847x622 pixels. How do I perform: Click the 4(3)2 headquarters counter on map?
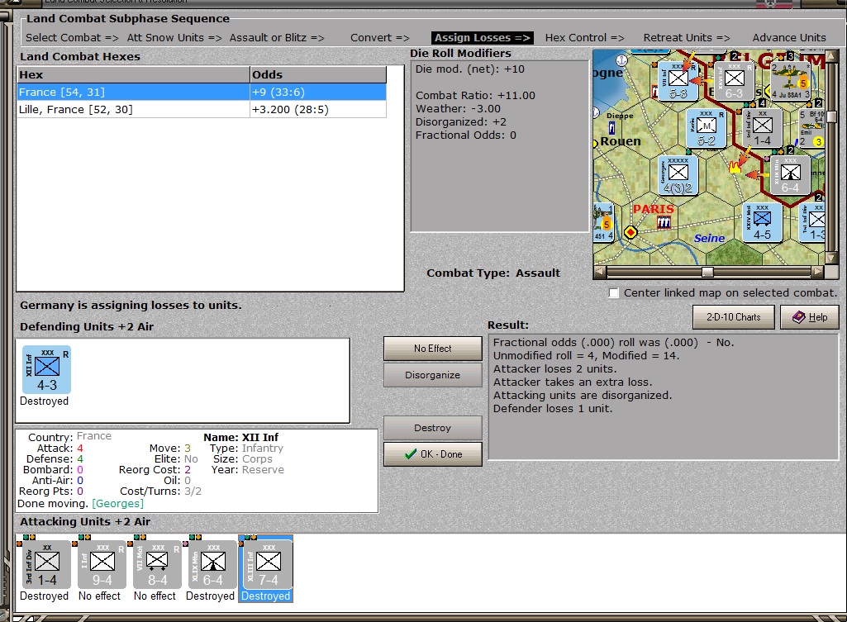click(x=678, y=175)
